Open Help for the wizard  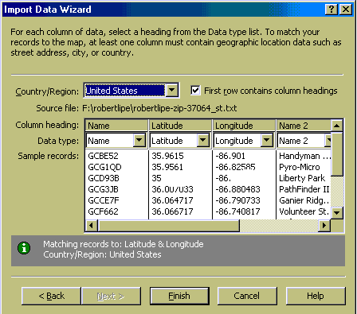click(x=316, y=296)
